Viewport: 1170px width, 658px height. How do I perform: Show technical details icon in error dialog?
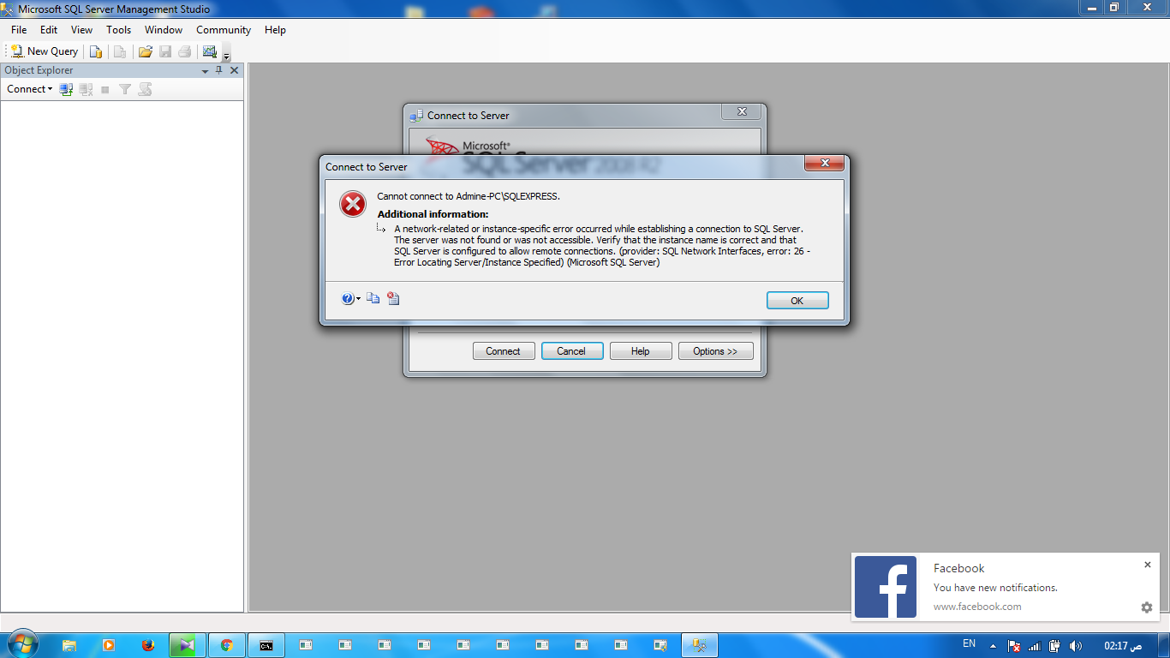(393, 298)
